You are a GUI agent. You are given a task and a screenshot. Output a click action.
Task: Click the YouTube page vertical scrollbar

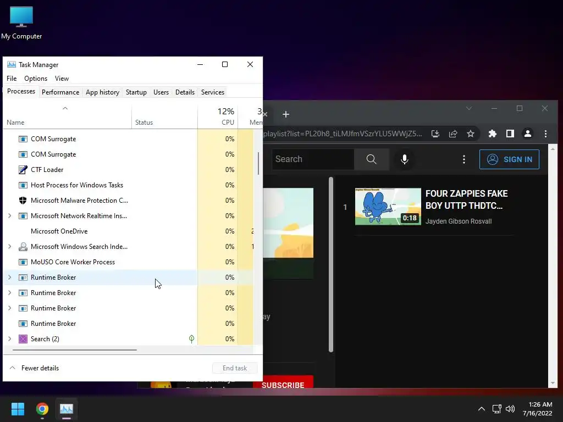click(553, 265)
